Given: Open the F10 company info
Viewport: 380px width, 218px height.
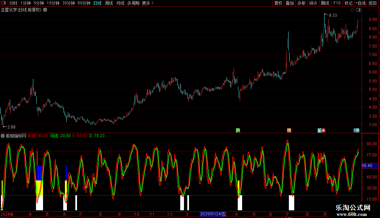Looking at the screenshot, I should pyautogui.click(x=337, y=3).
